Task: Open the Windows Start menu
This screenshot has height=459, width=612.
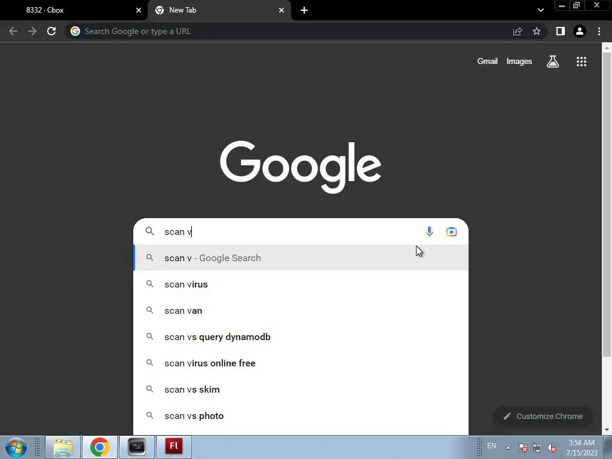Action: tap(16, 447)
